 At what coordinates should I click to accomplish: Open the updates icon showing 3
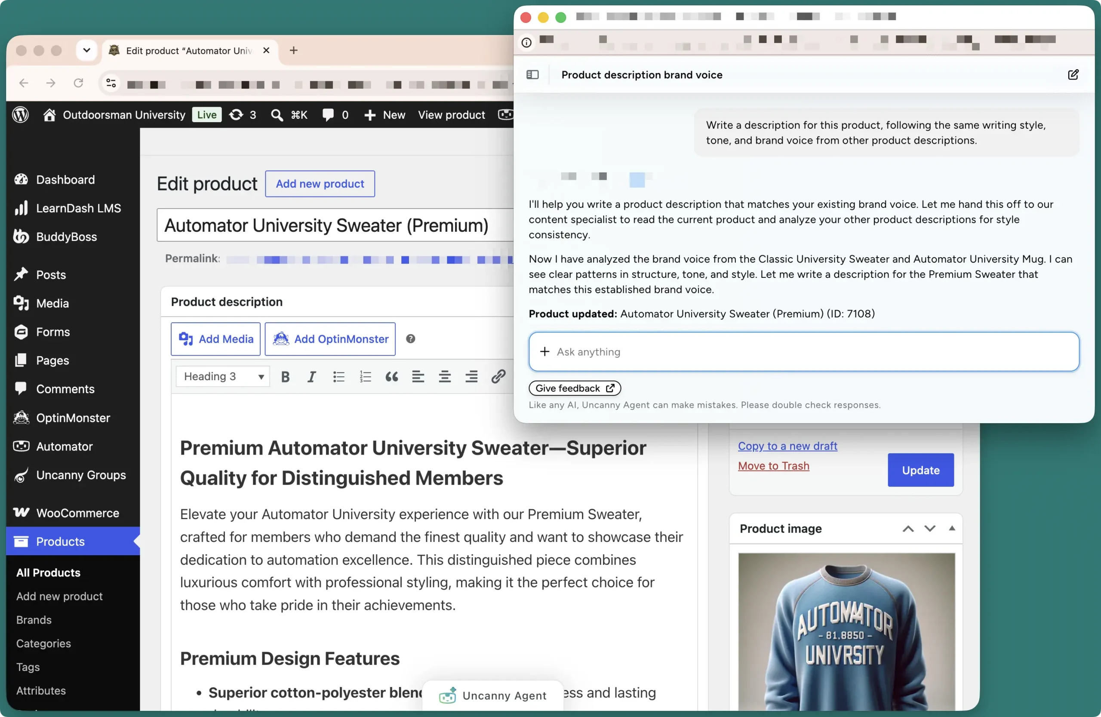click(x=243, y=115)
